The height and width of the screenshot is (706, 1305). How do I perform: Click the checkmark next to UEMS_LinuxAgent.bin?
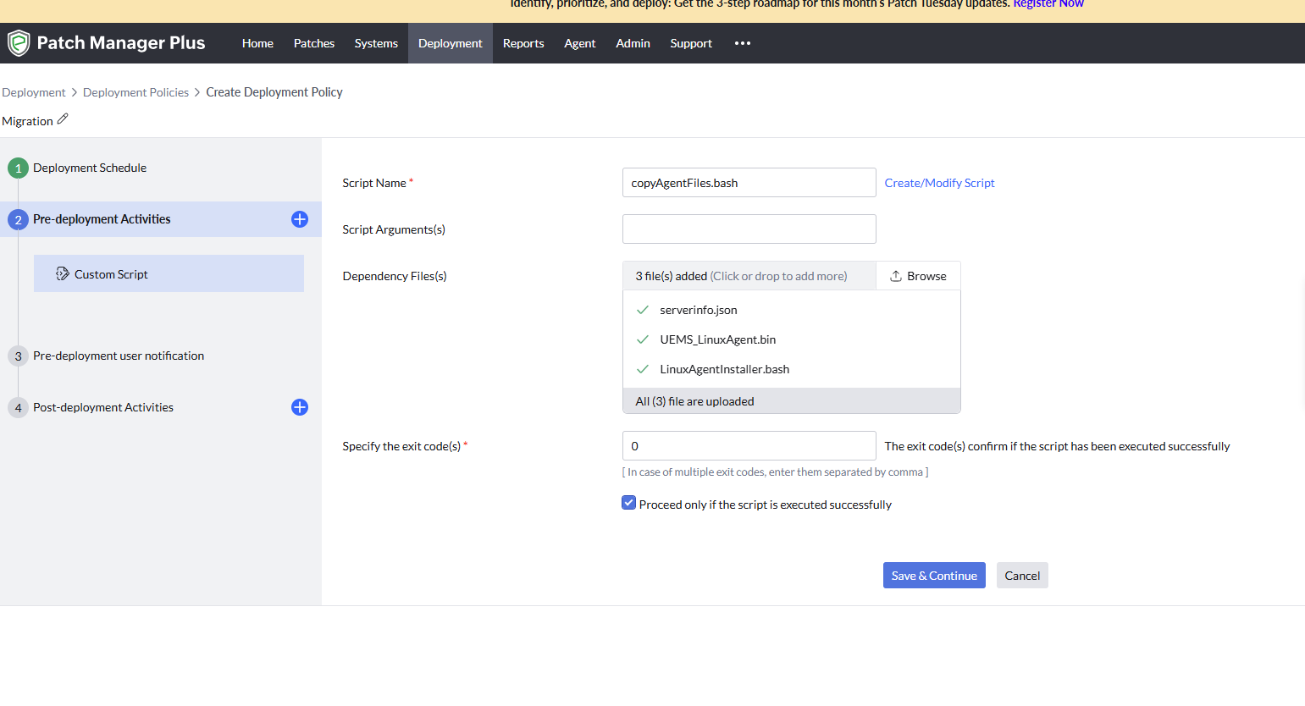pos(643,339)
